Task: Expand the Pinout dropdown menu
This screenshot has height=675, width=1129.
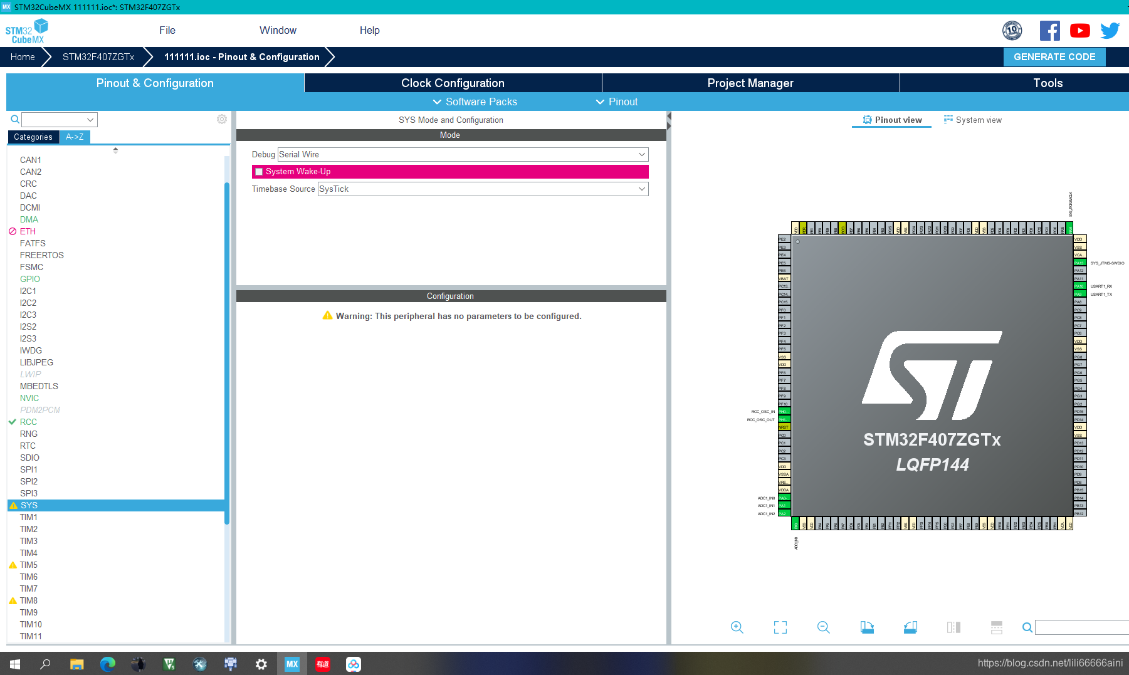Action: (616, 102)
